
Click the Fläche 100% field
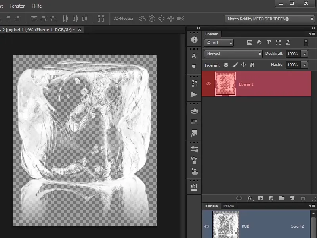coord(293,65)
